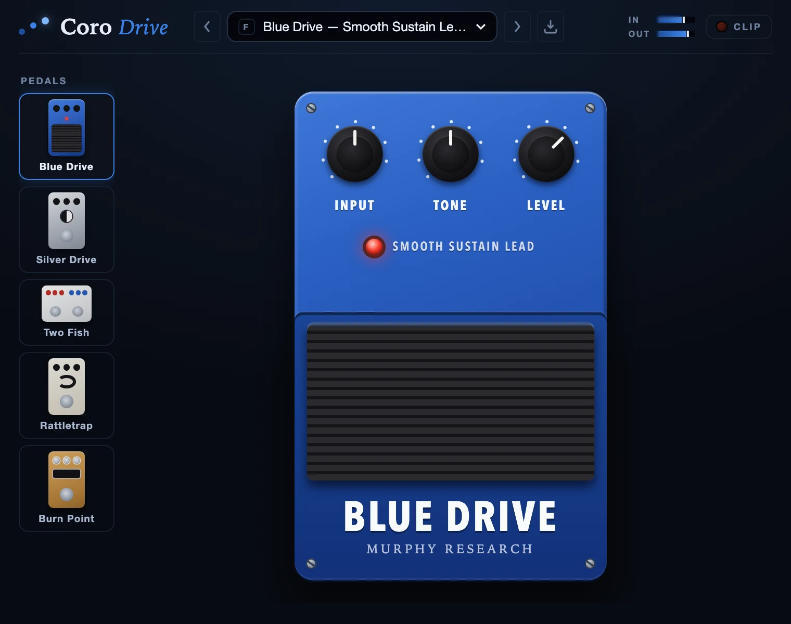Select the Silver Drive pedal

click(67, 229)
